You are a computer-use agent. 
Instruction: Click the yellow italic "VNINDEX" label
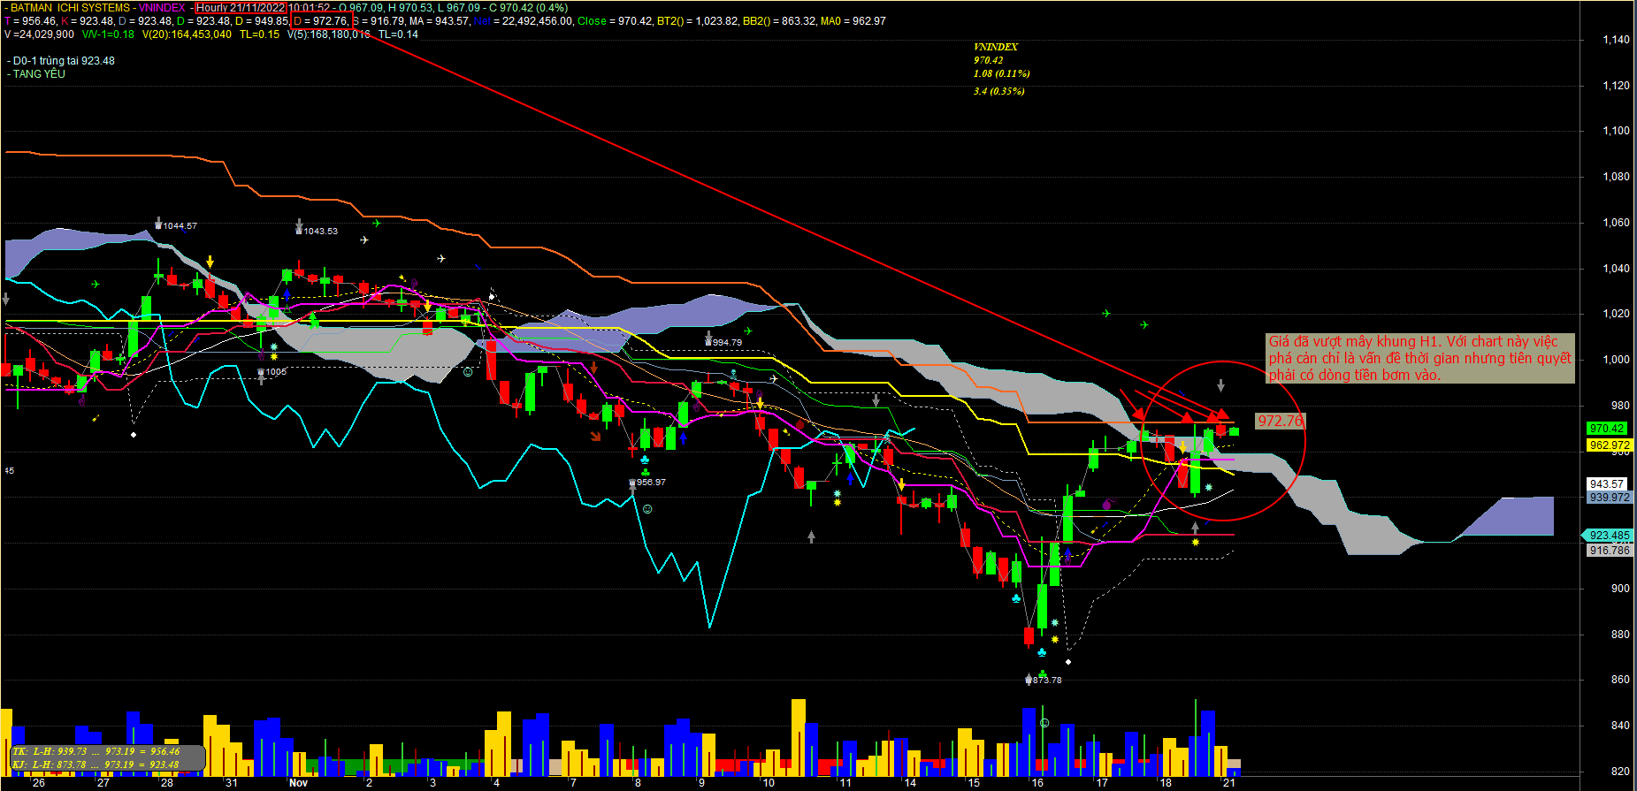click(x=996, y=47)
